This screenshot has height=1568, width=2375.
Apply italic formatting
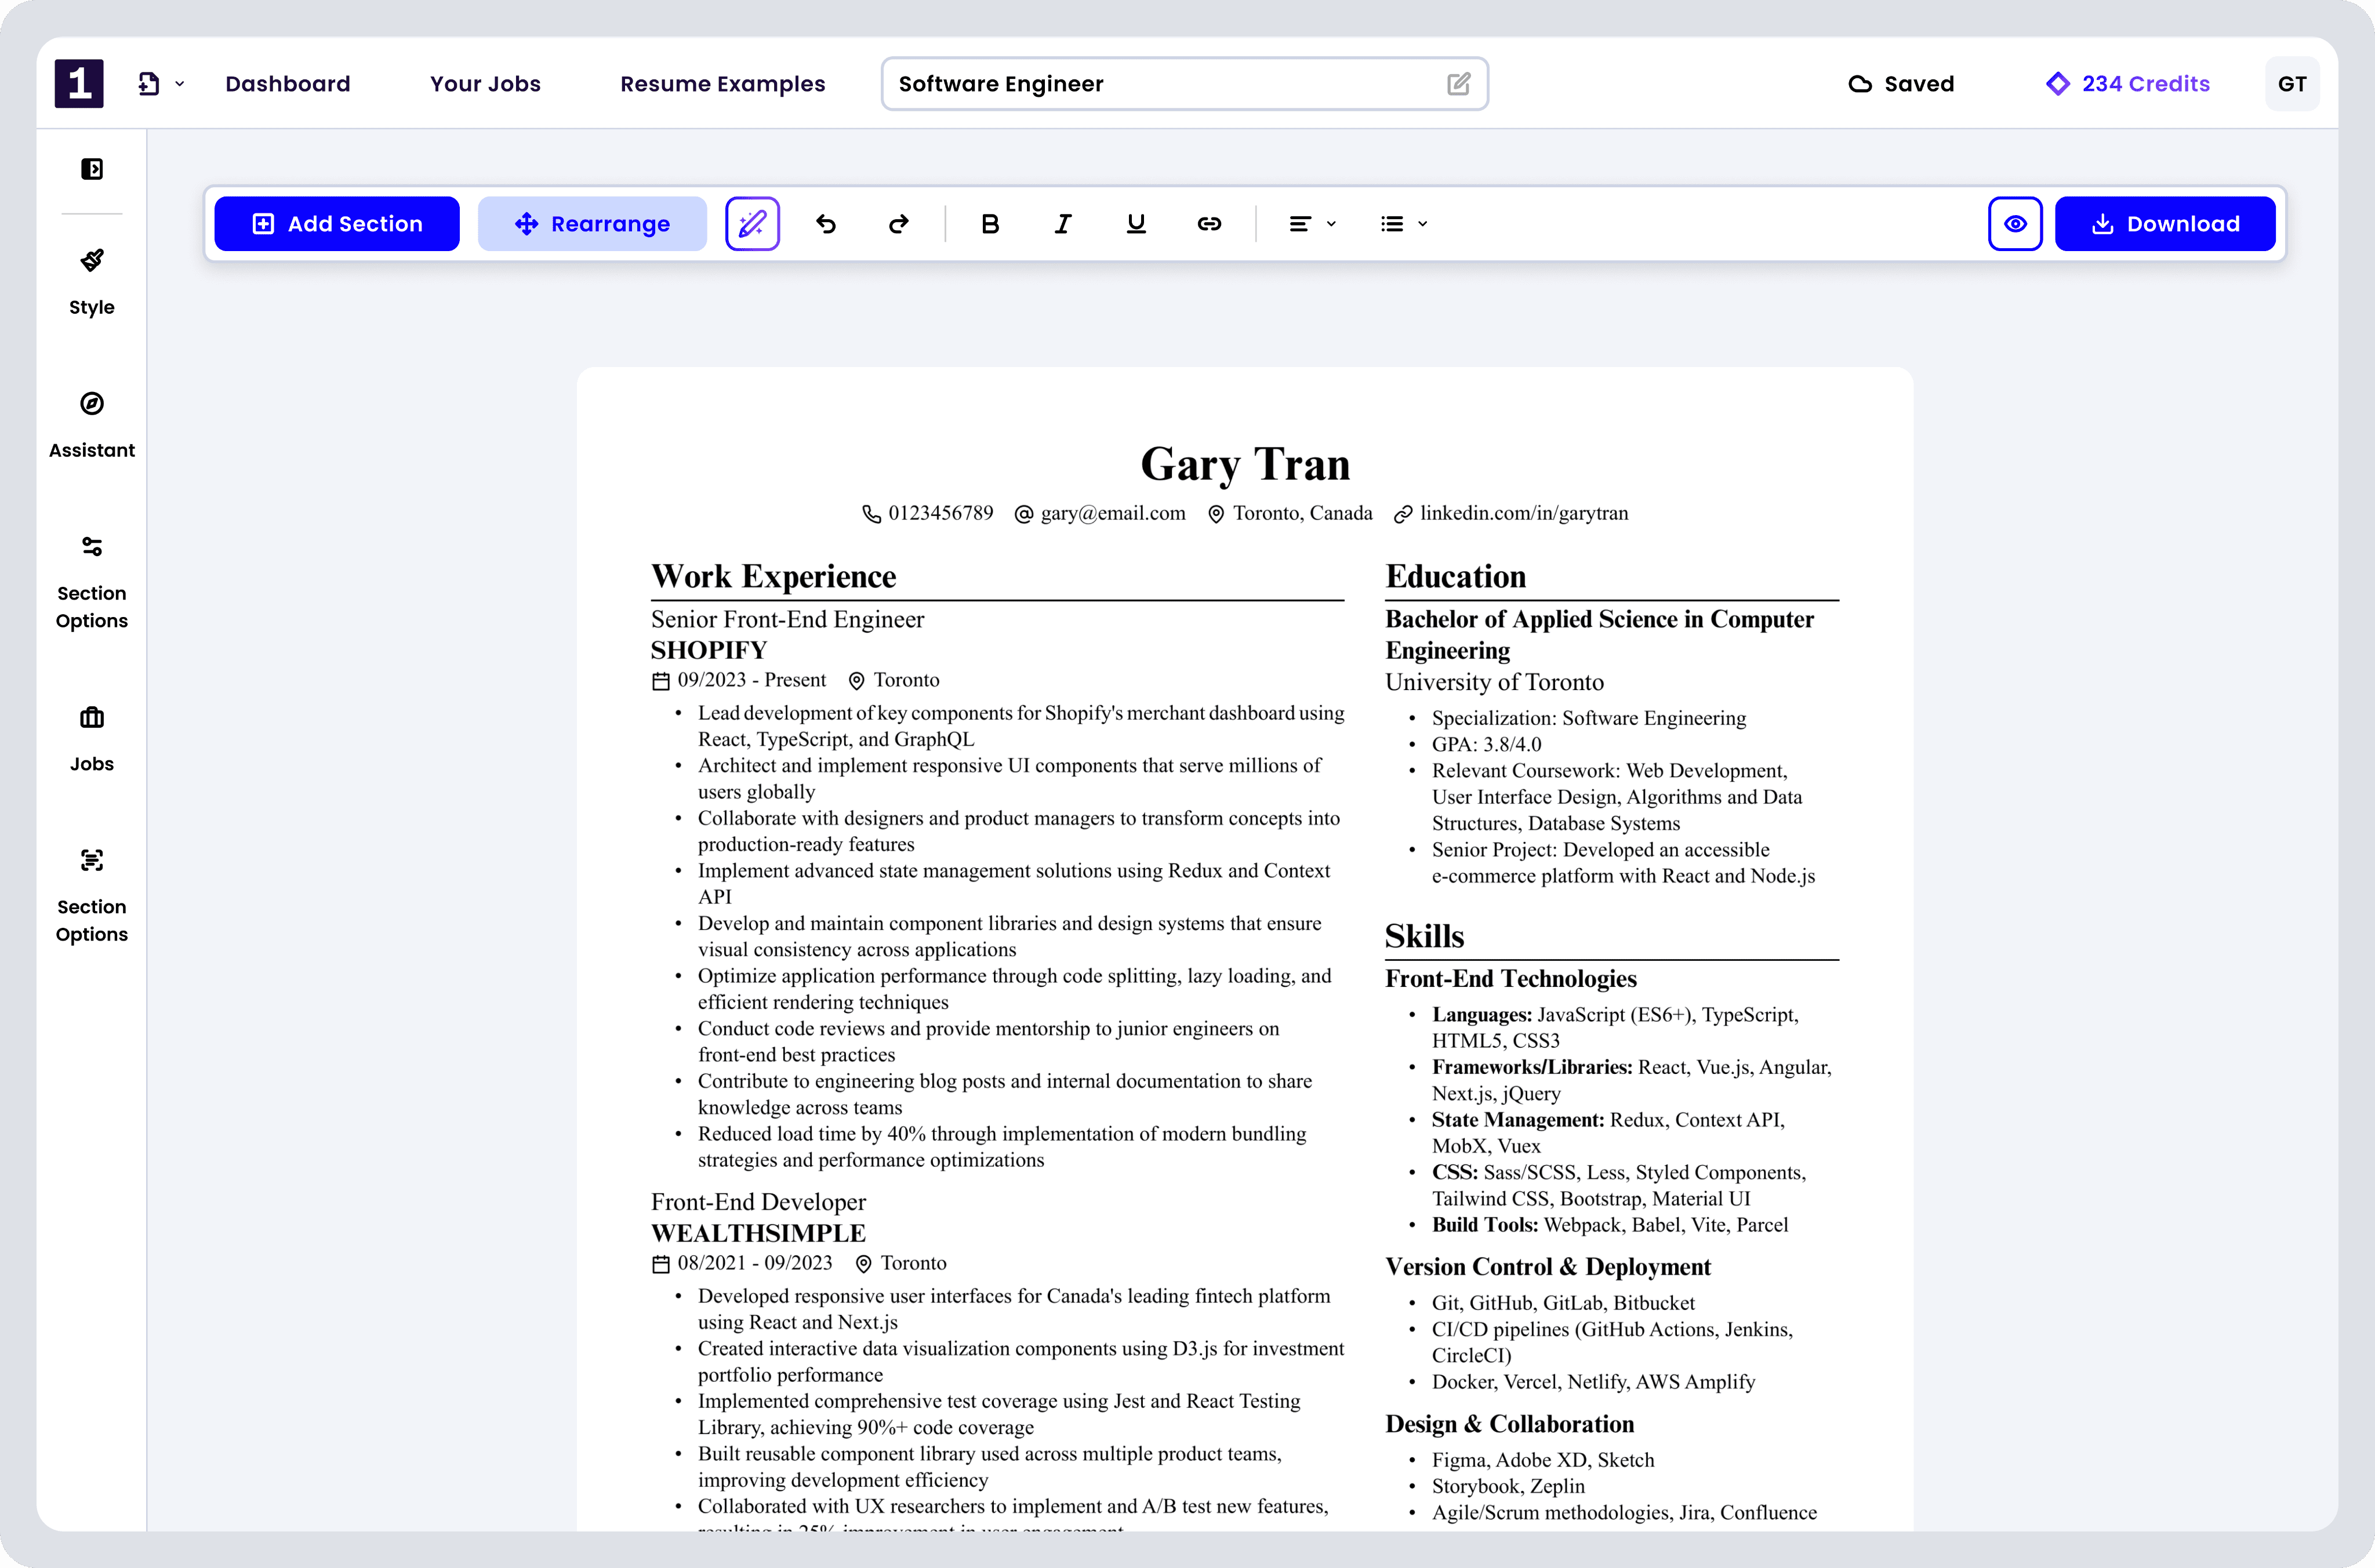tap(1063, 224)
